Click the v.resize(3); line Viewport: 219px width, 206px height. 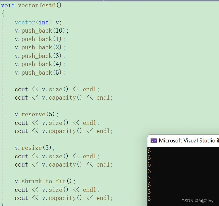(35, 148)
